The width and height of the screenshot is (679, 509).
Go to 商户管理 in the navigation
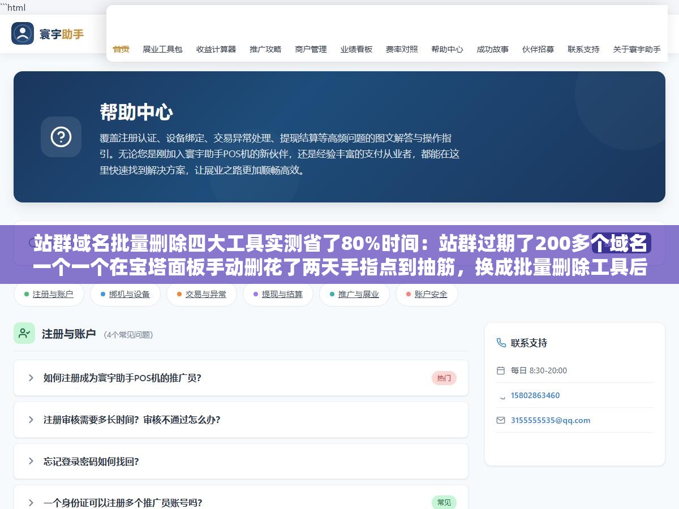pyautogui.click(x=311, y=49)
